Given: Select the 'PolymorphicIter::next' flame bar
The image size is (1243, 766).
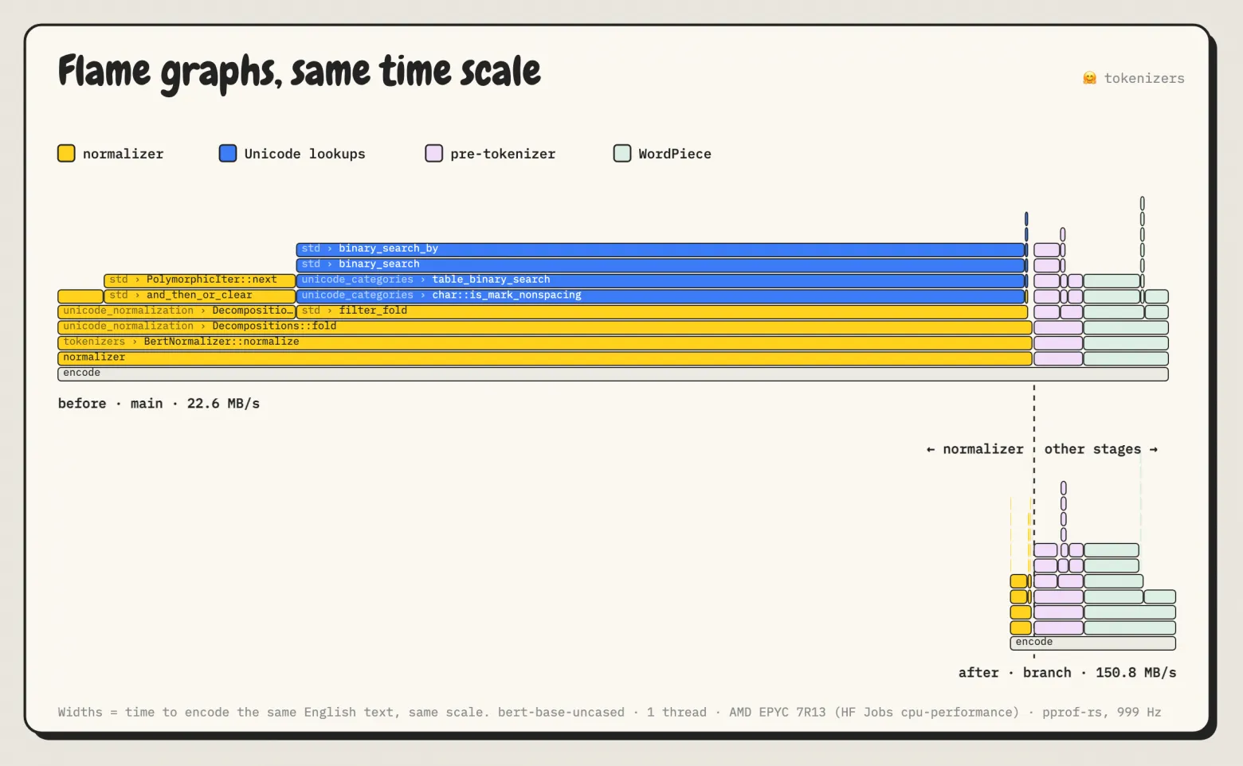Looking at the screenshot, I should pyautogui.click(x=200, y=280).
